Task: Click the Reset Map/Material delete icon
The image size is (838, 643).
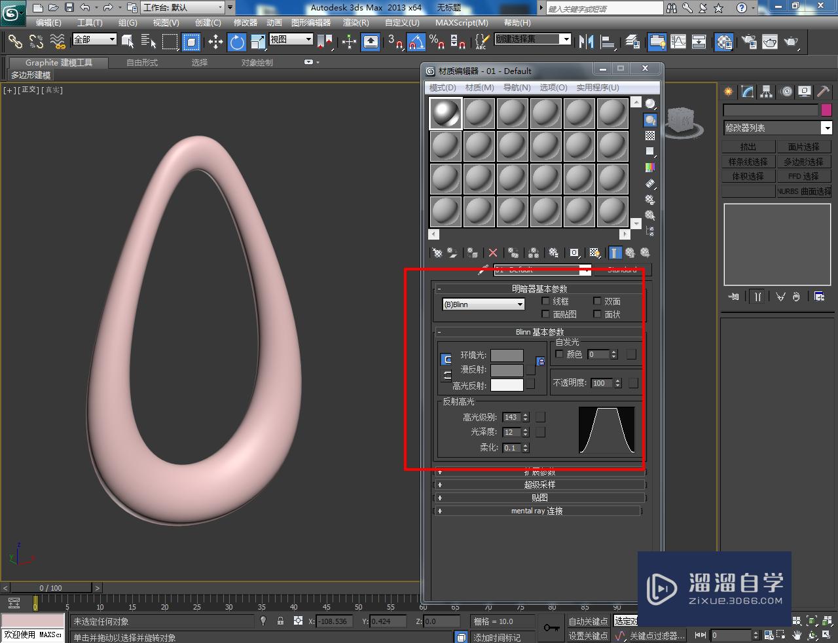Action: pyautogui.click(x=493, y=253)
